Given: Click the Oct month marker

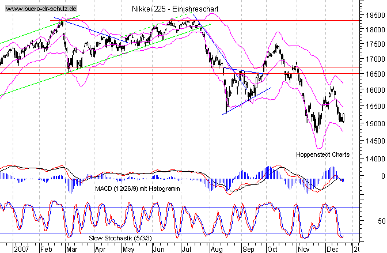Looking at the screenshot, I should click(272, 250).
